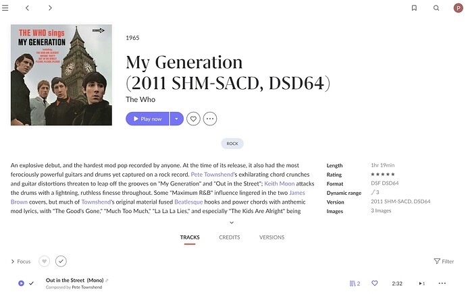Toggle the favorites heart filter
466x294 pixels.
45,262
